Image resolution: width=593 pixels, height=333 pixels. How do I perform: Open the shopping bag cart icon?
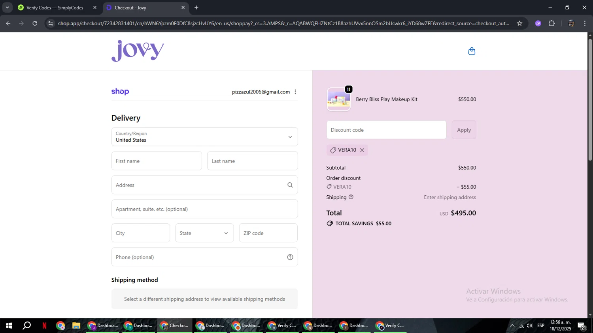tap(472, 51)
